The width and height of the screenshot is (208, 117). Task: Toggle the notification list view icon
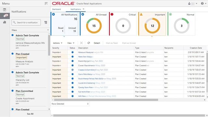coord(45,22)
